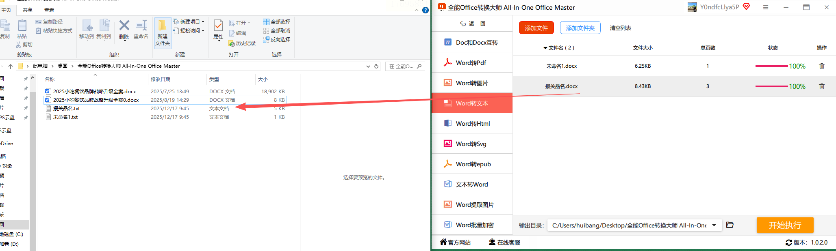Image resolution: width=836 pixels, height=251 pixels.
Task: Click 新建文件夹 in Explorer ribbon
Action: pyautogui.click(x=163, y=33)
